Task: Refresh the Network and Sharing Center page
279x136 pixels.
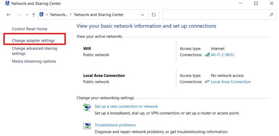Action: tap(154, 15)
